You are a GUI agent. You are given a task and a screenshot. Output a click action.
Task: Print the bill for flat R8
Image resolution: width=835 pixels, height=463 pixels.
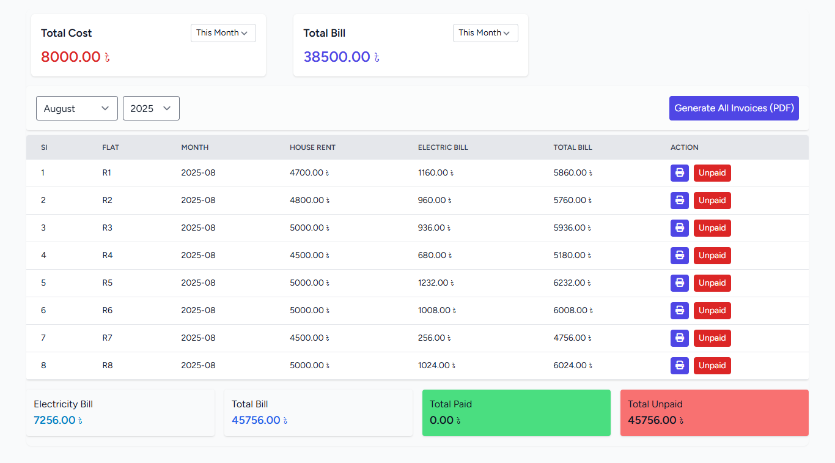(679, 366)
